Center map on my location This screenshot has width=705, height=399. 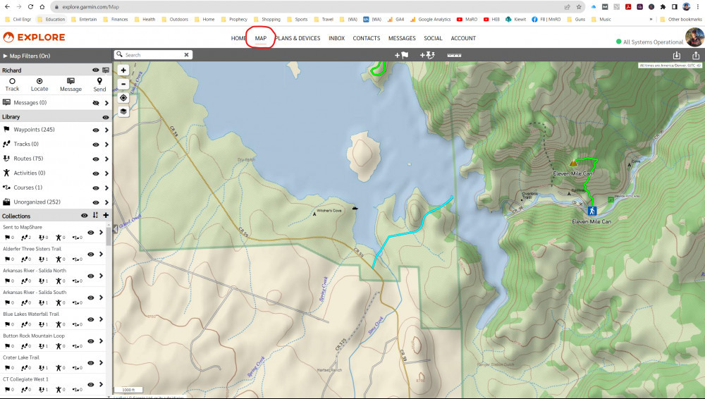123,97
